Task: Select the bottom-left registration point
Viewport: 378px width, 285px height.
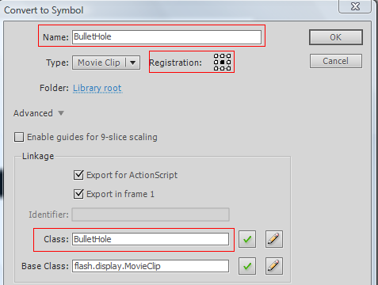Action: tap(216, 69)
